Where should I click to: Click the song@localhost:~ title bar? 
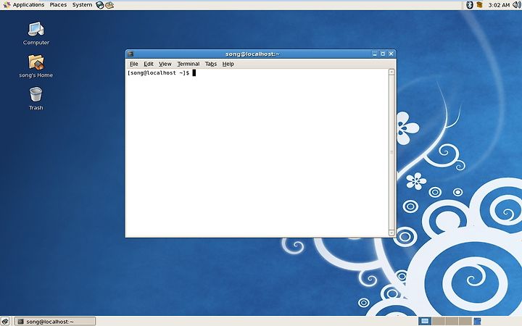coord(252,54)
